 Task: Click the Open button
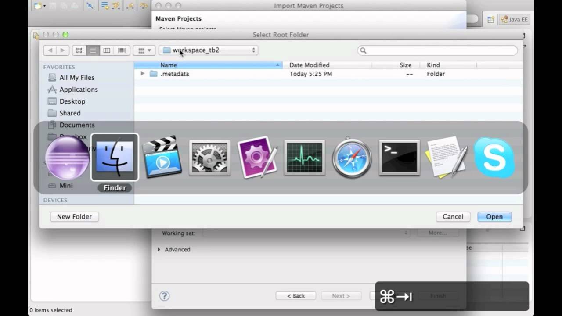pos(494,217)
